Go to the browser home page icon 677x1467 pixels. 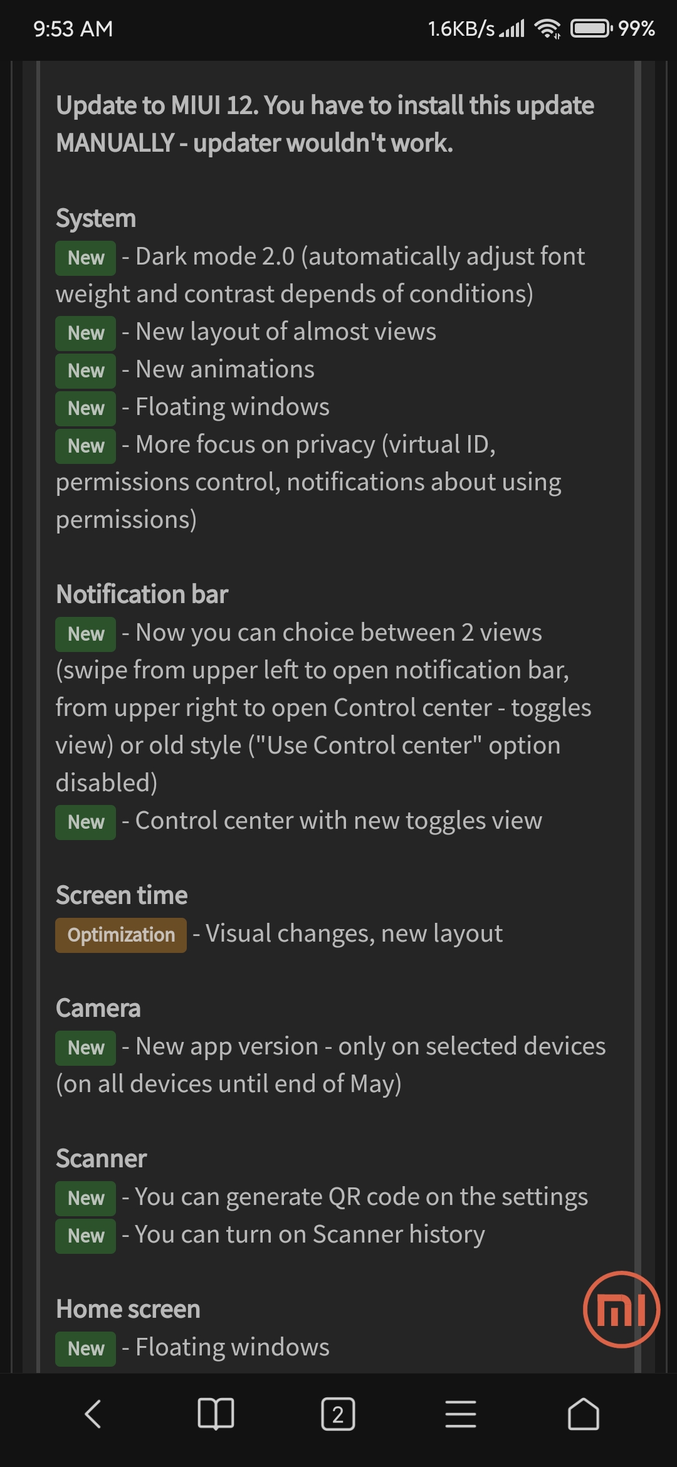[x=584, y=1414]
